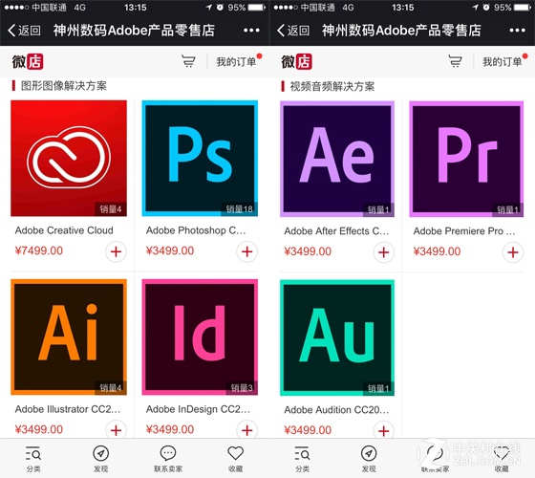Viewport: 535px width, 478px height.
Task: Open more options menu in right screen
Action: [x=517, y=31]
